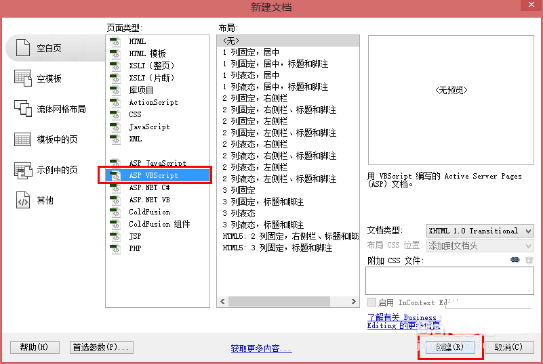Click the ASP JavaScript file icon

[115, 163]
